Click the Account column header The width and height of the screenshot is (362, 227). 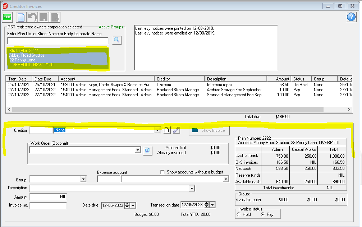click(106, 79)
